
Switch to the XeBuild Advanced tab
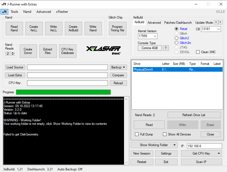154,23
